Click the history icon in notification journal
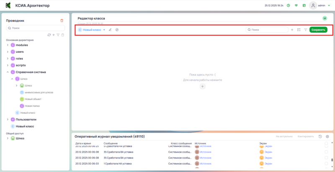 pos(320,136)
